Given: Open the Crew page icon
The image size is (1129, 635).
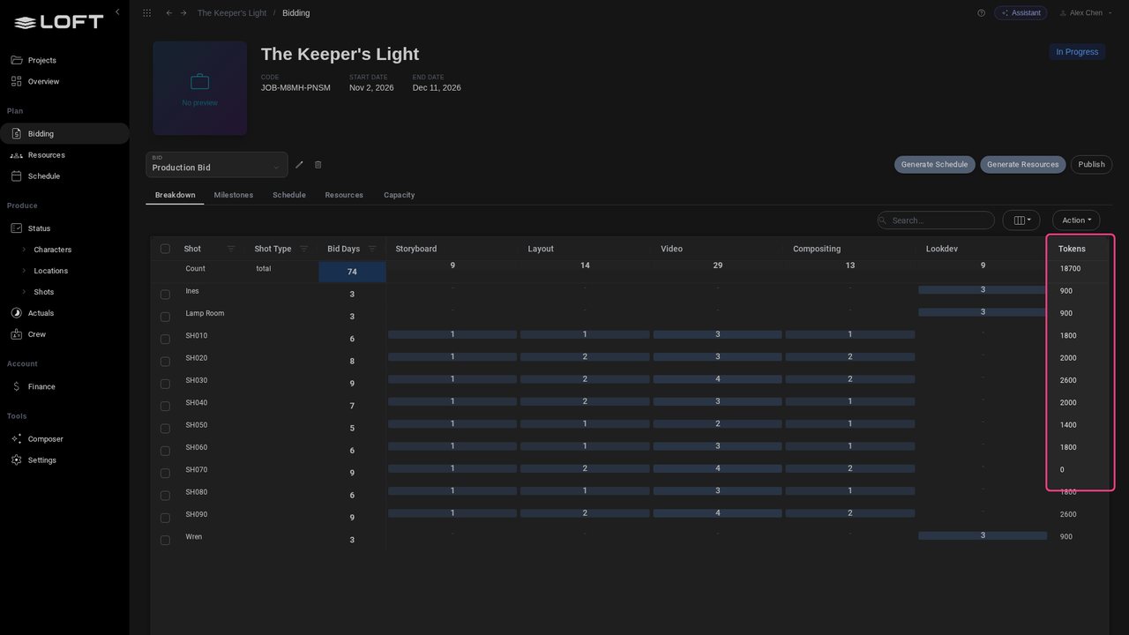Looking at the screenshot, I should 16,334.
